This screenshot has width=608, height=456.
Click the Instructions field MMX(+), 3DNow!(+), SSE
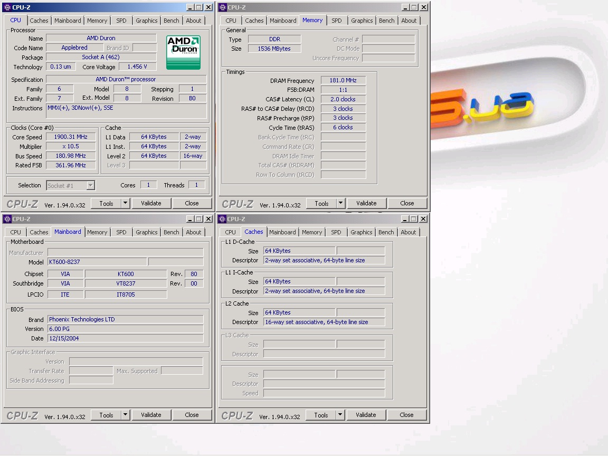coord(127,111)
